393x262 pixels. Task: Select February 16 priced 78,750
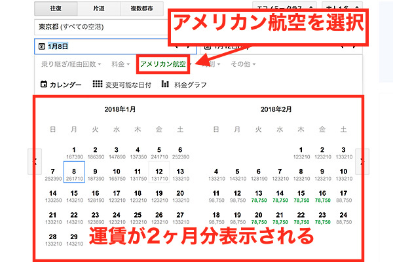322,196
